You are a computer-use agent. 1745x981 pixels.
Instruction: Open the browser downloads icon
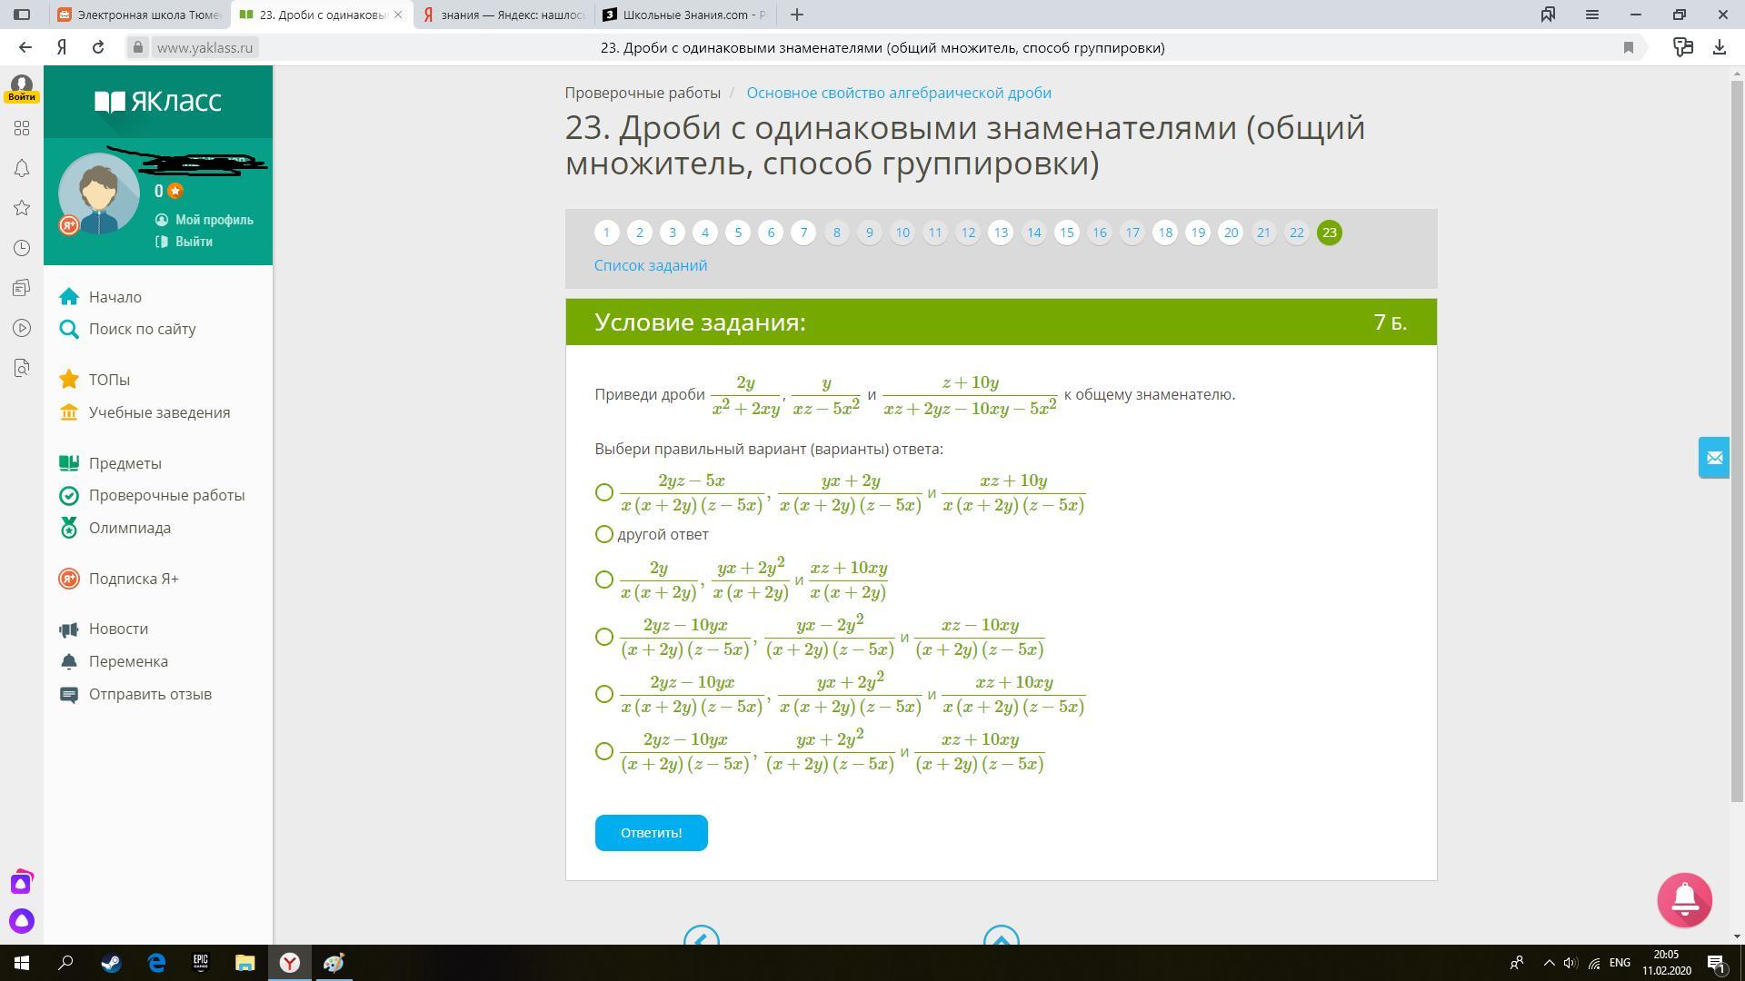(x=1719, y=47)
